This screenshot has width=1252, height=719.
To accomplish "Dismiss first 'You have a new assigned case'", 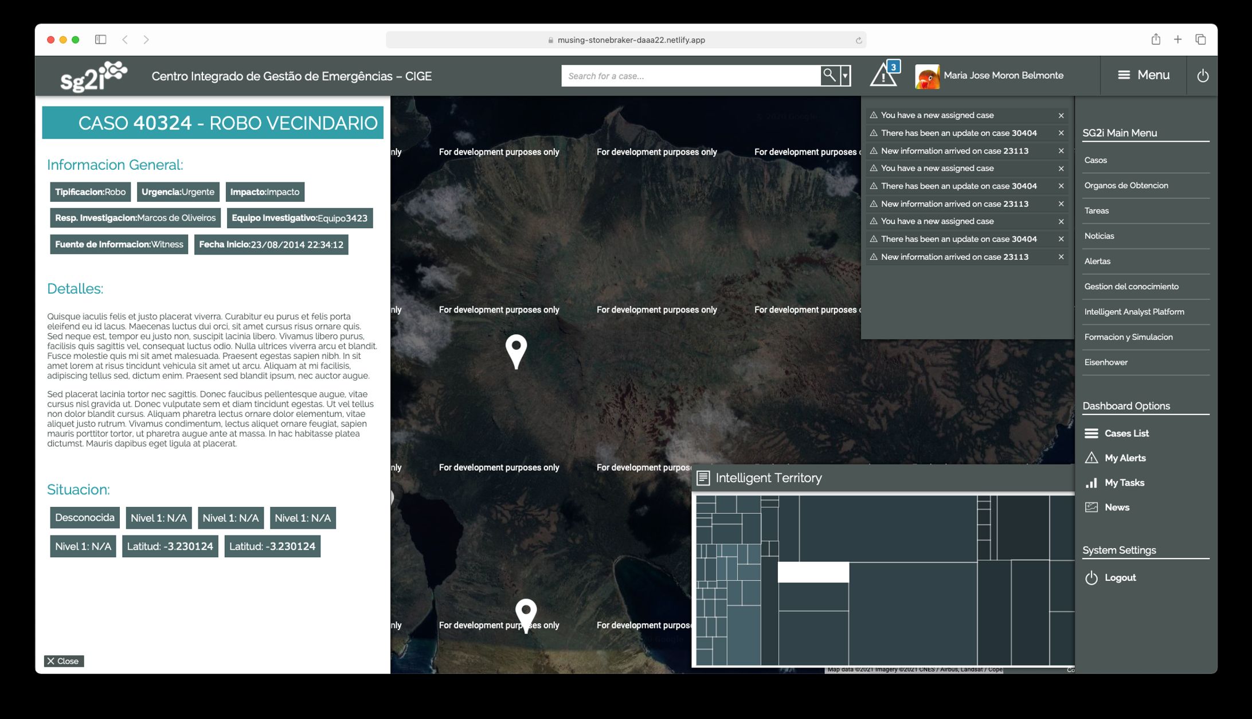I will coord(1061,115).
